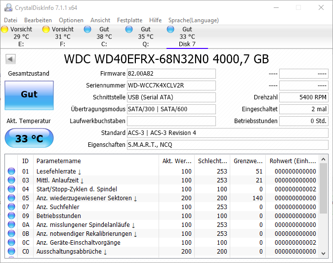Image resolution: width=333 pixels, height=263 pixels.
Task: Go to previous disk with left arrow button
Action: pyautogui.click(x=10, y=59)
